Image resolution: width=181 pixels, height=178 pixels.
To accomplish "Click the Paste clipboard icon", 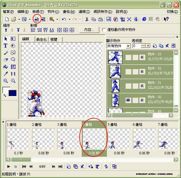I will point(100,19).
